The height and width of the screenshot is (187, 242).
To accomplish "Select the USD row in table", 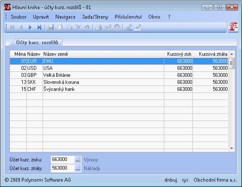I will click(x=119, y=68).
